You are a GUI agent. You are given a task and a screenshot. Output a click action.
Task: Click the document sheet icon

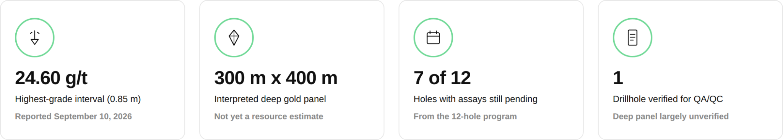633,38
